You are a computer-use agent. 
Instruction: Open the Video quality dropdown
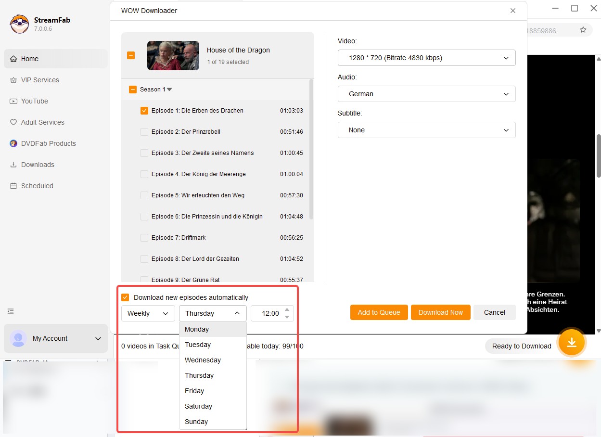pos(426,58)
